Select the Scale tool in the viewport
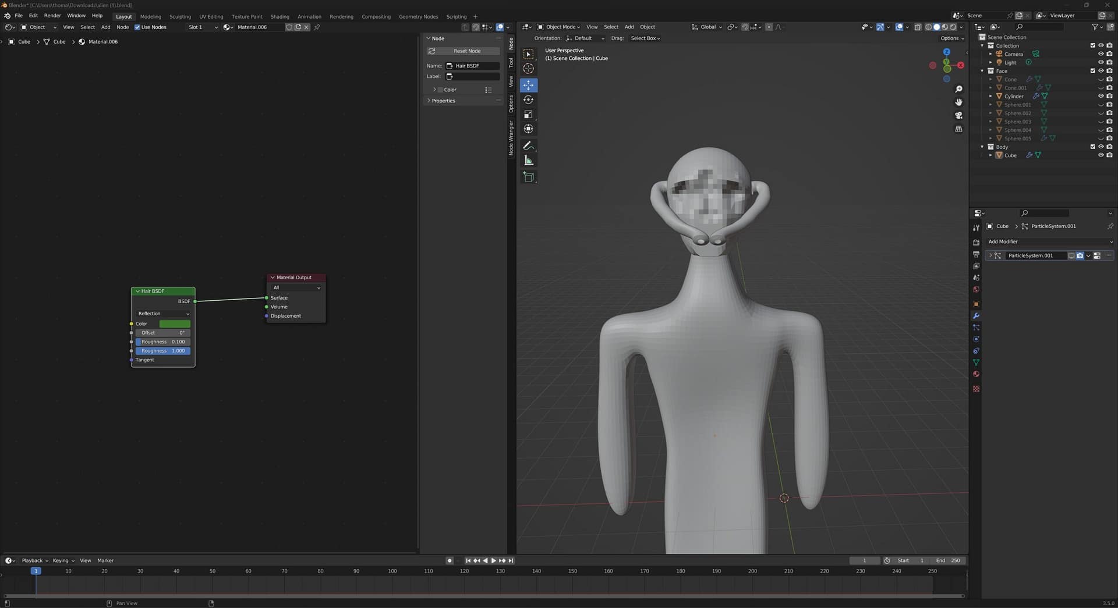1118x608 pixels. pos(528,114)
